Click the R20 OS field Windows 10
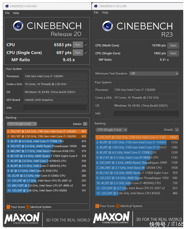This screenshot has height=229, width=186. 55,92
